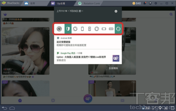Click the Android back arrow
This screenshot has height=111, width=176.
[x=4, y=108]
